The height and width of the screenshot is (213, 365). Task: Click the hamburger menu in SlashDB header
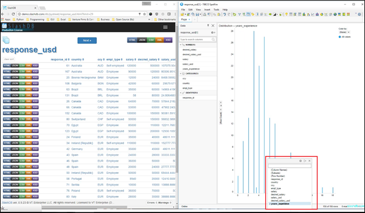(x=165, y=27)
